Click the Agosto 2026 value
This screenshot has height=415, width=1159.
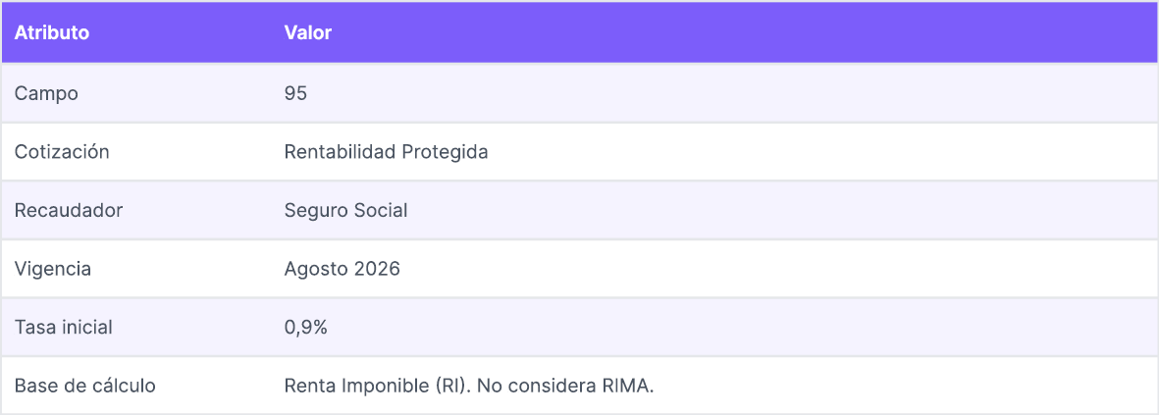(342, 269)
